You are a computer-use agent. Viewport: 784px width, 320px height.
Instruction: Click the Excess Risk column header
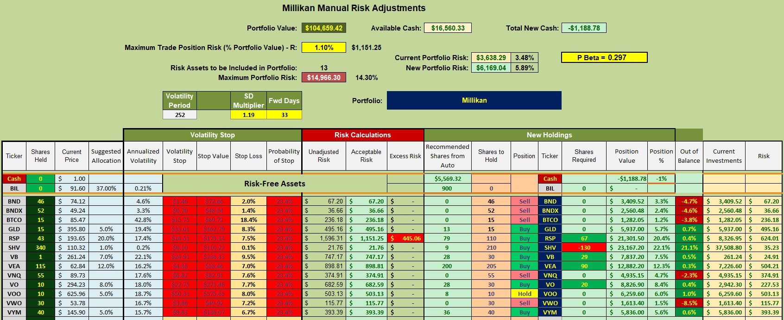405,156
